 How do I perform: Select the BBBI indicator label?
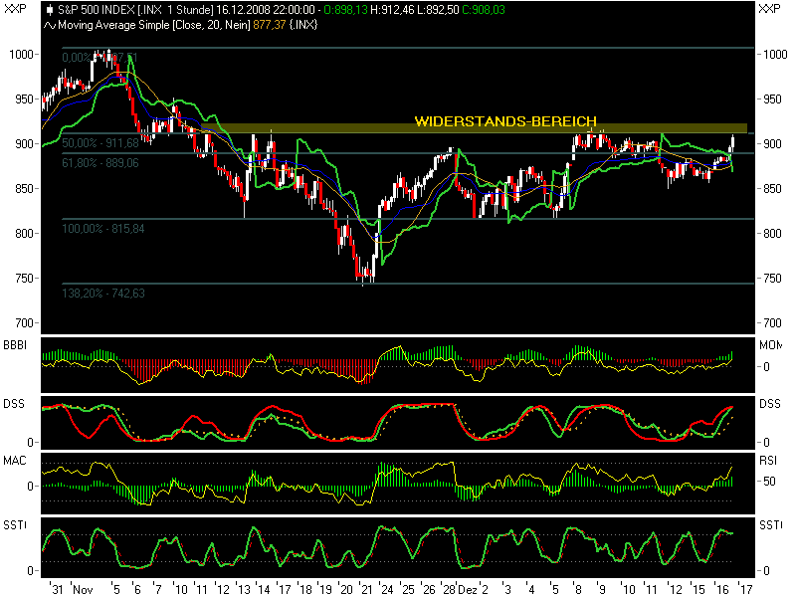tap(15, 345)
